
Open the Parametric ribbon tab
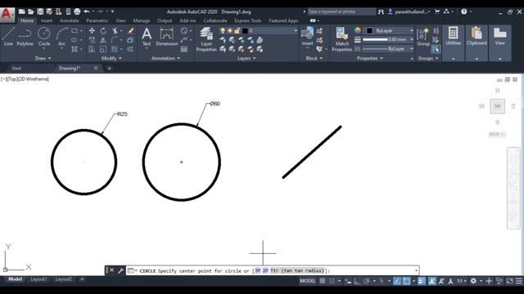[97, 20]
